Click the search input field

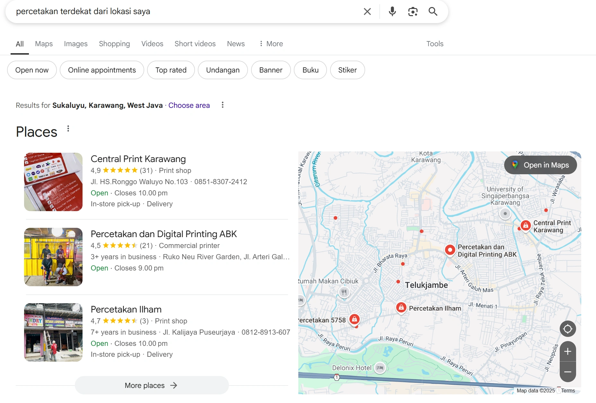click(186, 12)
